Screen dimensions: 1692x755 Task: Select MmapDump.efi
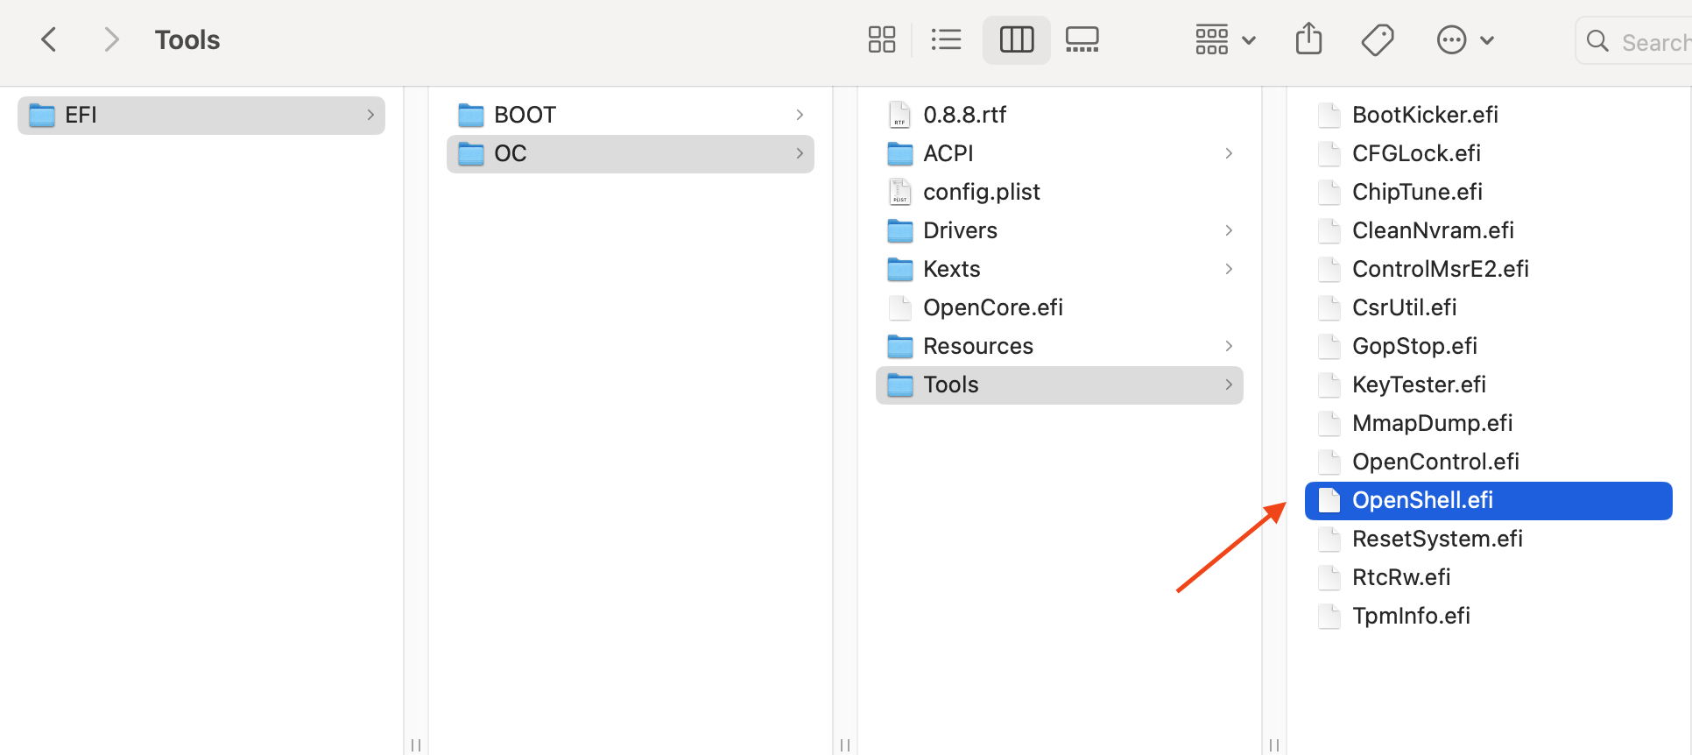click(1489, 423)
